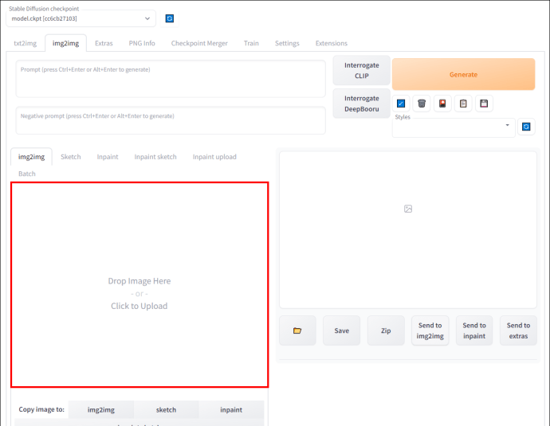The image size is (550, 426).
Task: Open the Batch sub-tab
Action: pos(27,174)
